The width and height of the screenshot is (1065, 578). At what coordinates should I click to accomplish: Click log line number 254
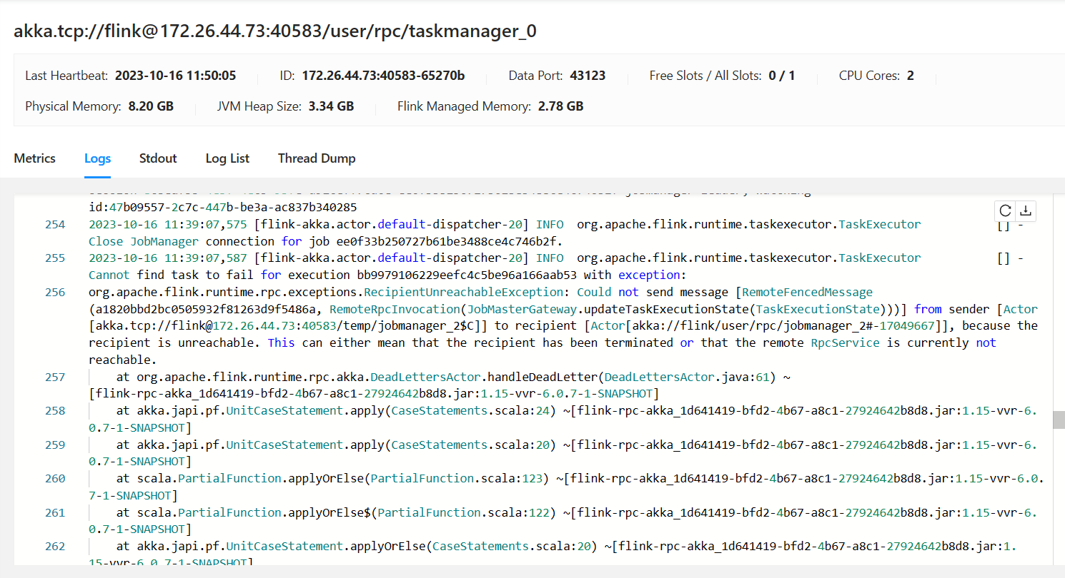pos(55,224)
